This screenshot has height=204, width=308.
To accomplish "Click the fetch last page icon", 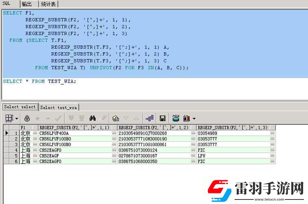I will [x=81, y=118].
